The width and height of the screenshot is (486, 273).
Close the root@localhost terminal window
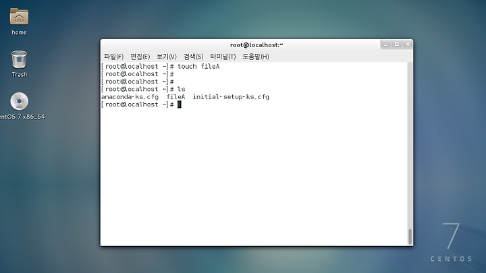coord(408,44)
